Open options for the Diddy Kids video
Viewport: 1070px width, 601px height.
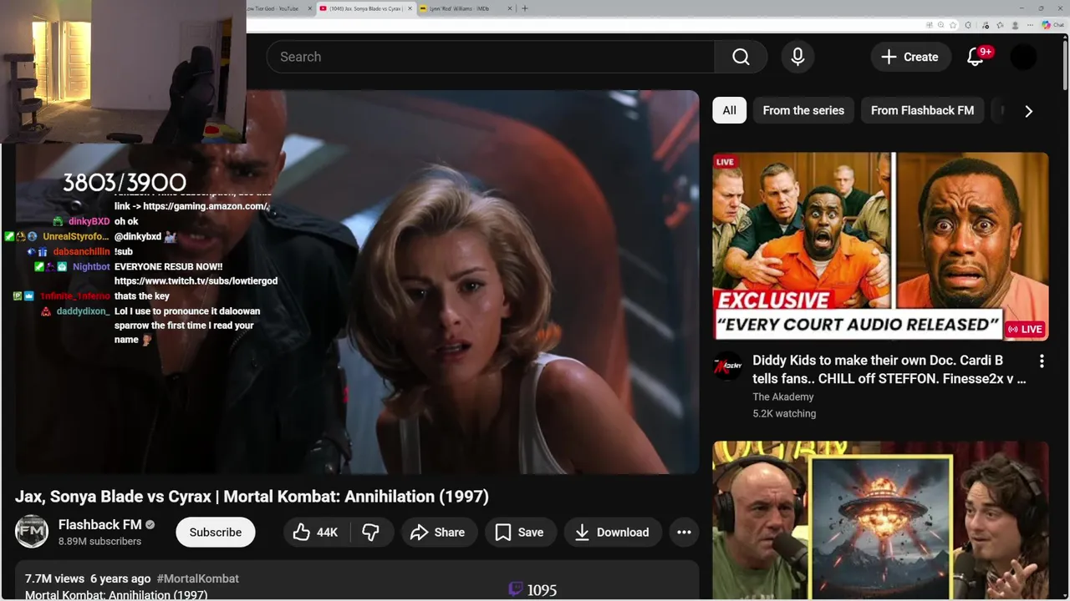tap(1042, 361)
